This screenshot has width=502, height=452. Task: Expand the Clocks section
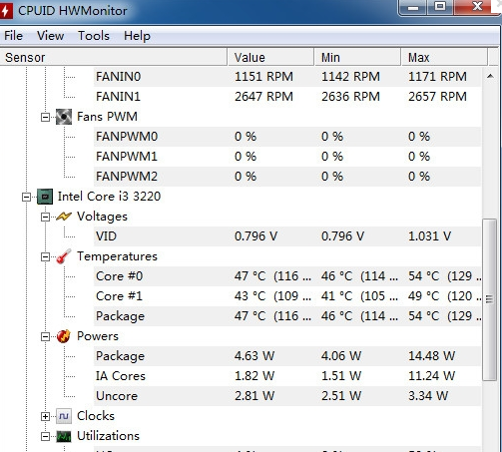45,416
